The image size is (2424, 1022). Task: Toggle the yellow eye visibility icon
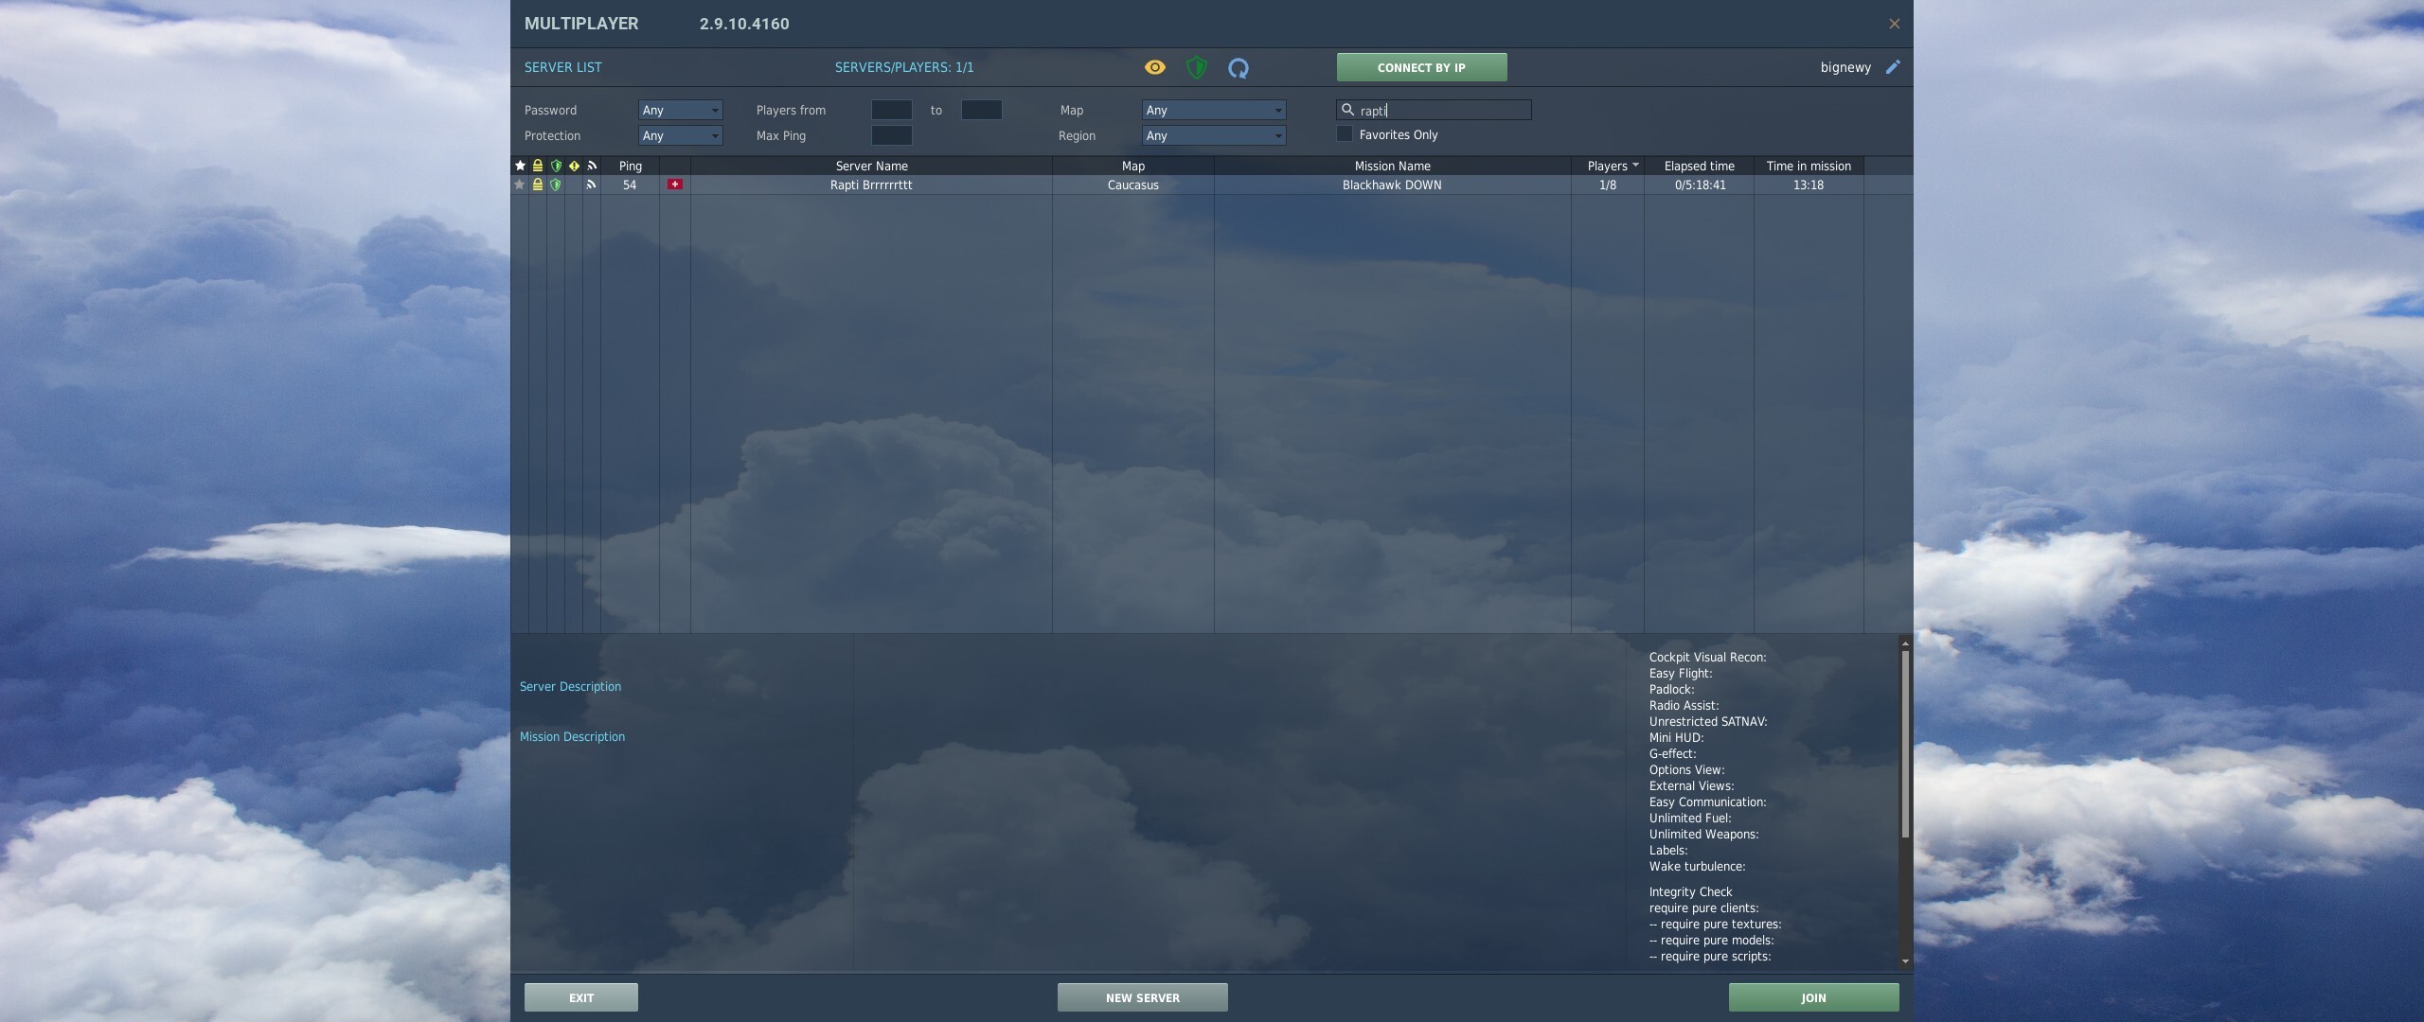(1154, 67)
